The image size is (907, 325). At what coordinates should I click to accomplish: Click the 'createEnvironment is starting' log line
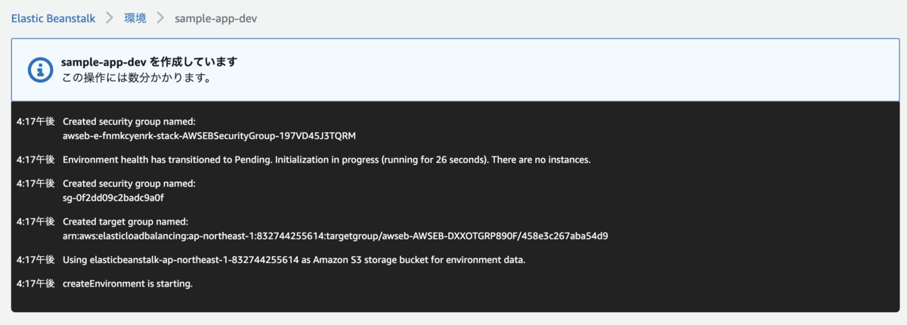click(x=128, y=283)
